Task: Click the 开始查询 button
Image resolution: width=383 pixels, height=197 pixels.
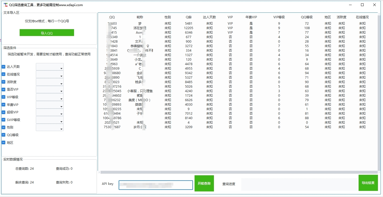Action: point(204,183)
